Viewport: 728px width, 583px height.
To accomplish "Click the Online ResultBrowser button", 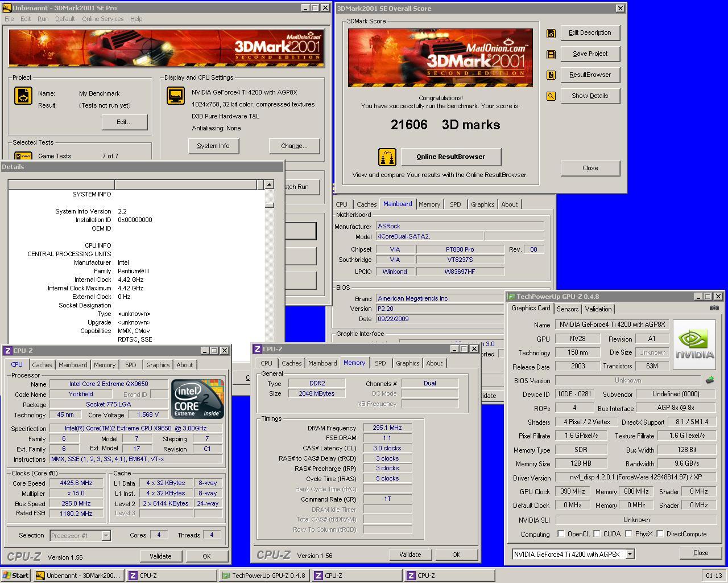I will point(451,157).
